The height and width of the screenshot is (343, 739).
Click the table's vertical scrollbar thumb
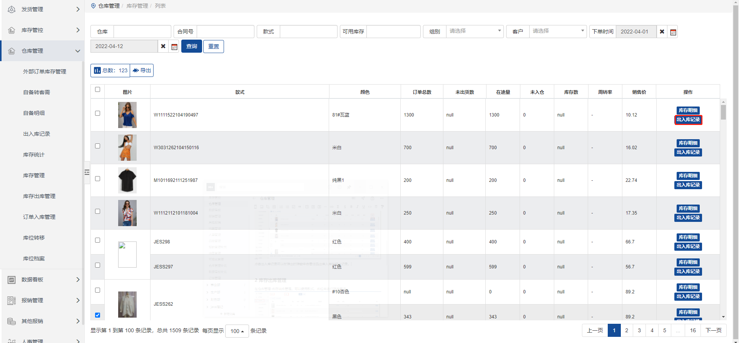(x=723, y=112)
